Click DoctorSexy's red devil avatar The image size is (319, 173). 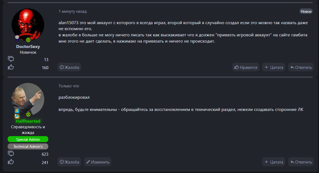pyautogui.click(x=28, y=24)
